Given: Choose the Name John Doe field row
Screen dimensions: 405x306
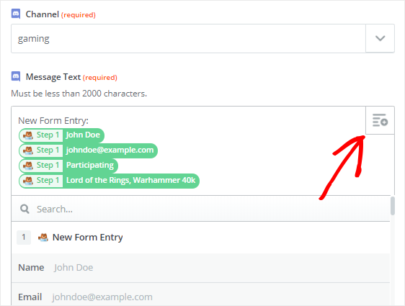Looking at the screenshot, I should pos(200,268).
